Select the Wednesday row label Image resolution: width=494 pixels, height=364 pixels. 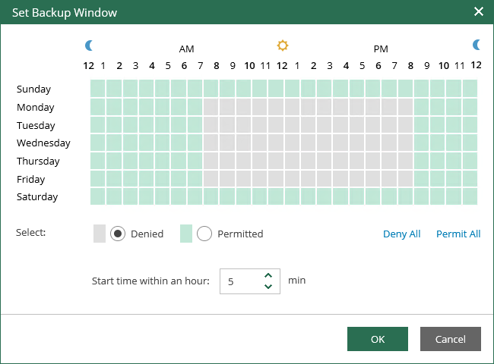click(43, 143)
